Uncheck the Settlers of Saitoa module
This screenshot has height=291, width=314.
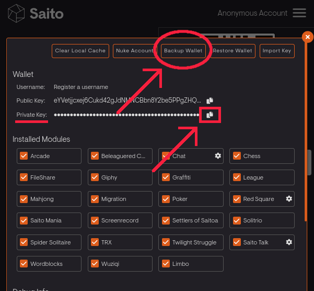click(x=166, y=220)
